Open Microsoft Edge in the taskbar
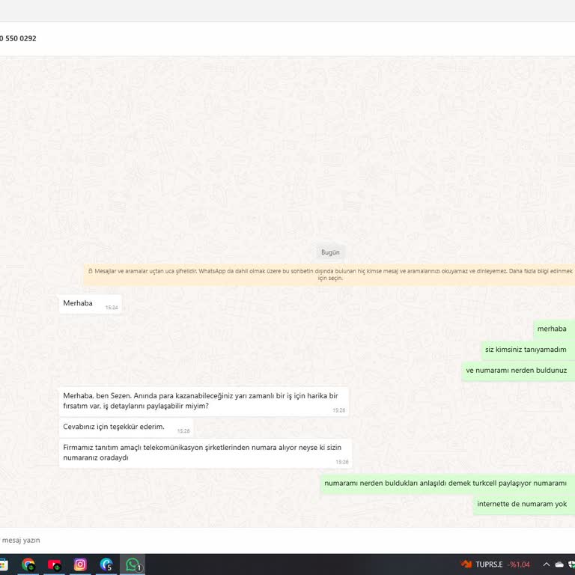Screen dimensions: 575x575 (x=106, y=565)
